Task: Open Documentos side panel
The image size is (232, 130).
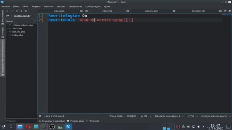Action: point(3,17)
